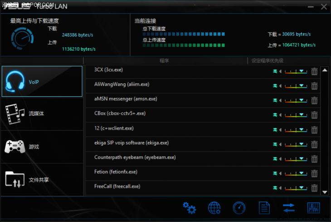Click left arrow beside Fetion priority slider
Screen dimensions: 331x222
click(280, 173)
